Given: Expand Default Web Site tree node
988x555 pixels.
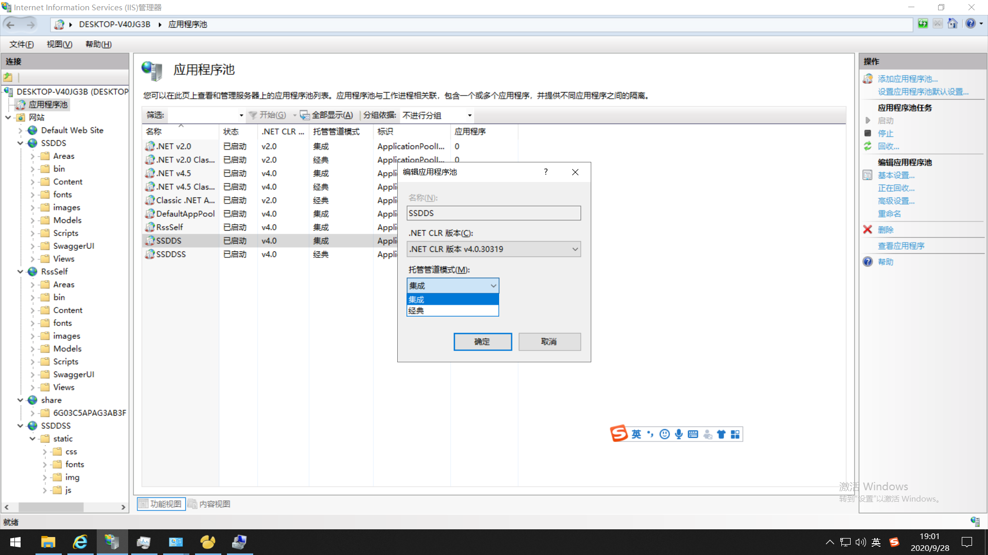Looking at the screenshot, I should 20,131.
